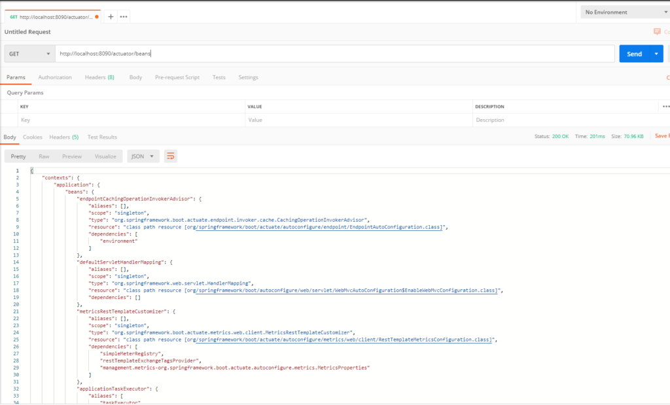Select the Visualize response view
Screen dimensions: 670x405
pyautogui.click(x=105, y=156)
